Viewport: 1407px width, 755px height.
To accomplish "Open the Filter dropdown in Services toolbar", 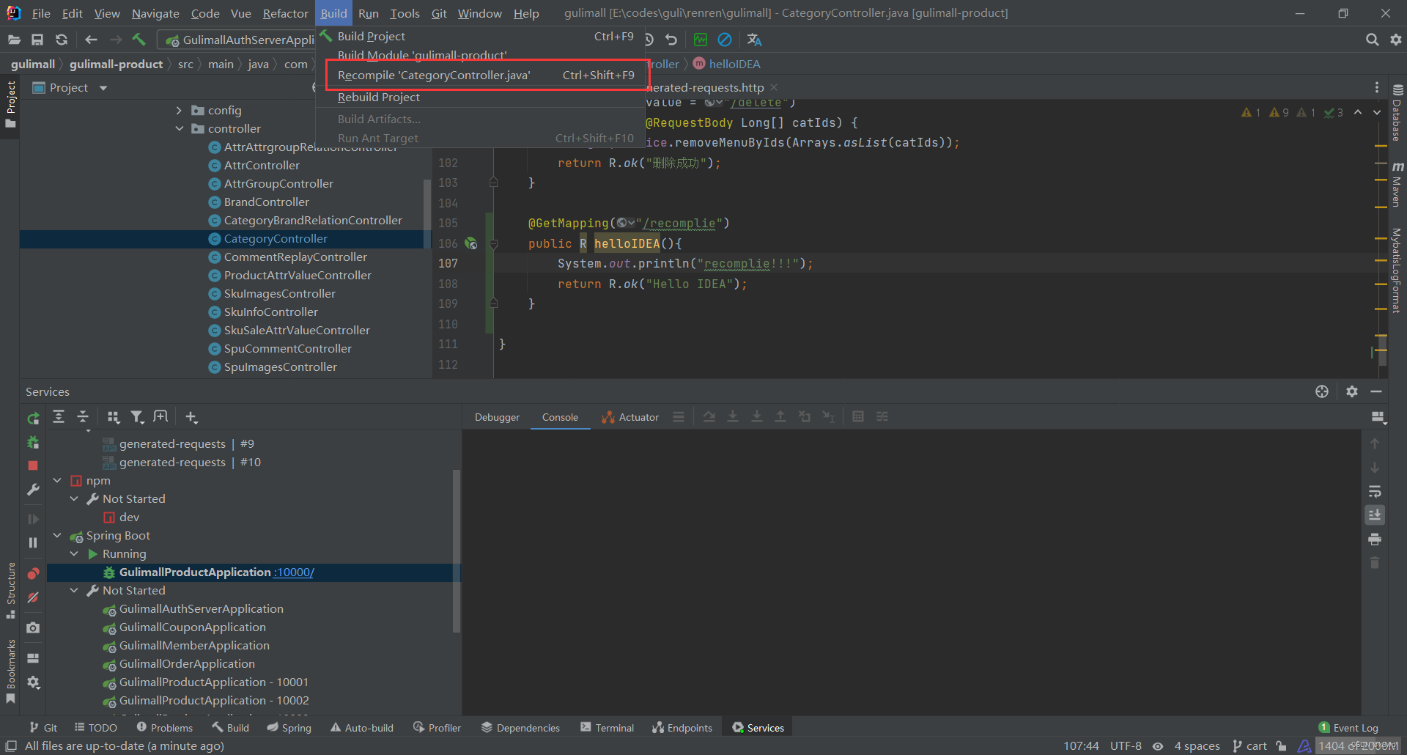I will (x=137, y=416).
